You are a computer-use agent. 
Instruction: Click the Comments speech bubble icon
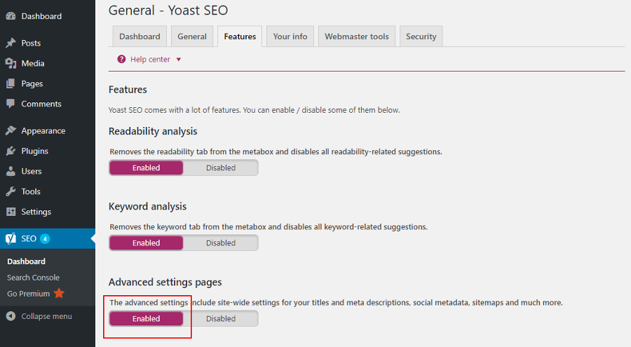(11, 104)
